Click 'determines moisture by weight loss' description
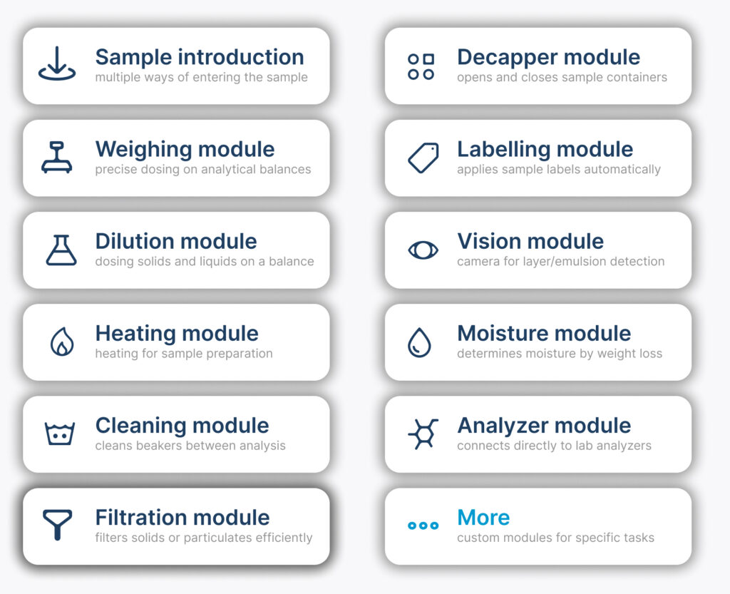This screenshot has height=594, width=730. (560, 354)
